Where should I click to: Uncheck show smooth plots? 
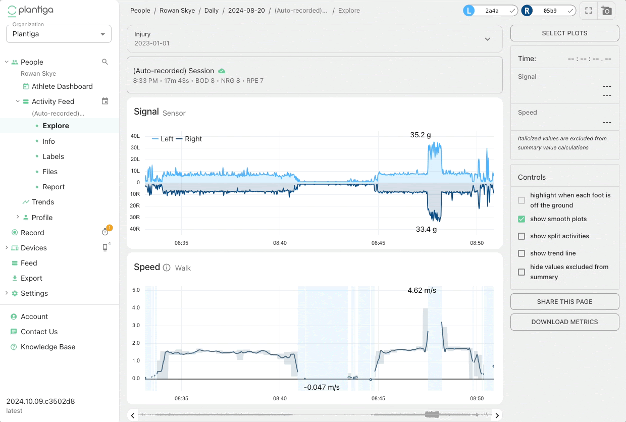point(521,219)
